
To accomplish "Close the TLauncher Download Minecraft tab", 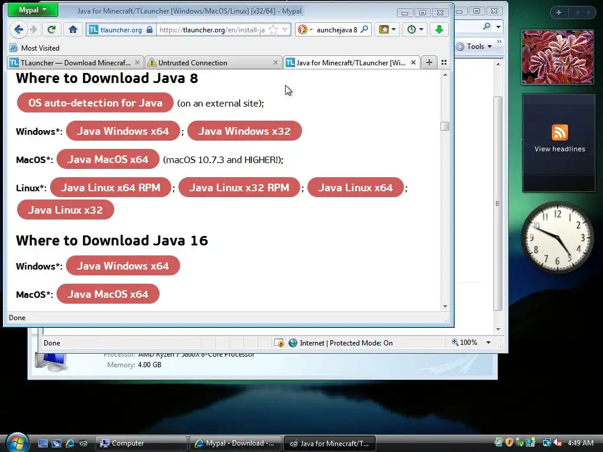I will click(137, 62).
